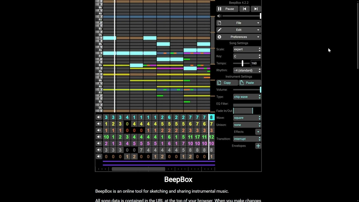Select pattern 3 in the green row
Viewport: 359px width, 202px height.
click(127, 137)
